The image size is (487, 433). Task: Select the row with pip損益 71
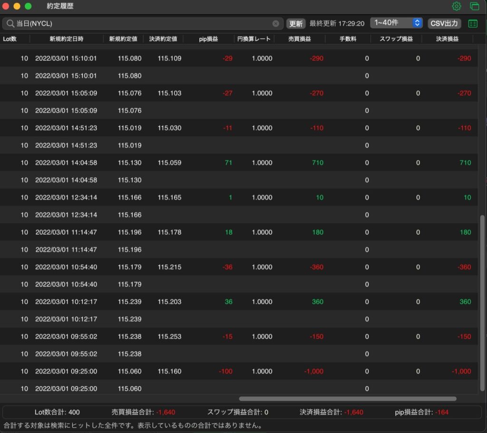(239, 163)
